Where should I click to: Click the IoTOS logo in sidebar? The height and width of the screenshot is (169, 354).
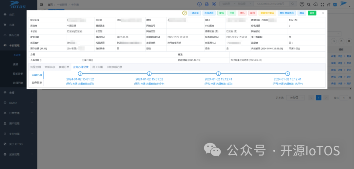click(x=18, y=4)
